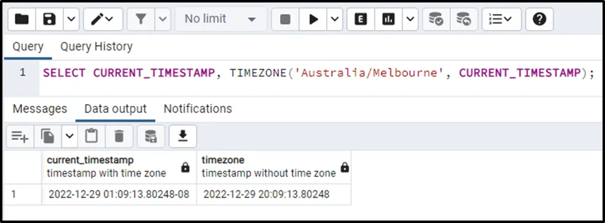Open the Help question mark icon
The width and height of the screenshot is (605, 223).
pyautogui.click(x=539, y=19)
